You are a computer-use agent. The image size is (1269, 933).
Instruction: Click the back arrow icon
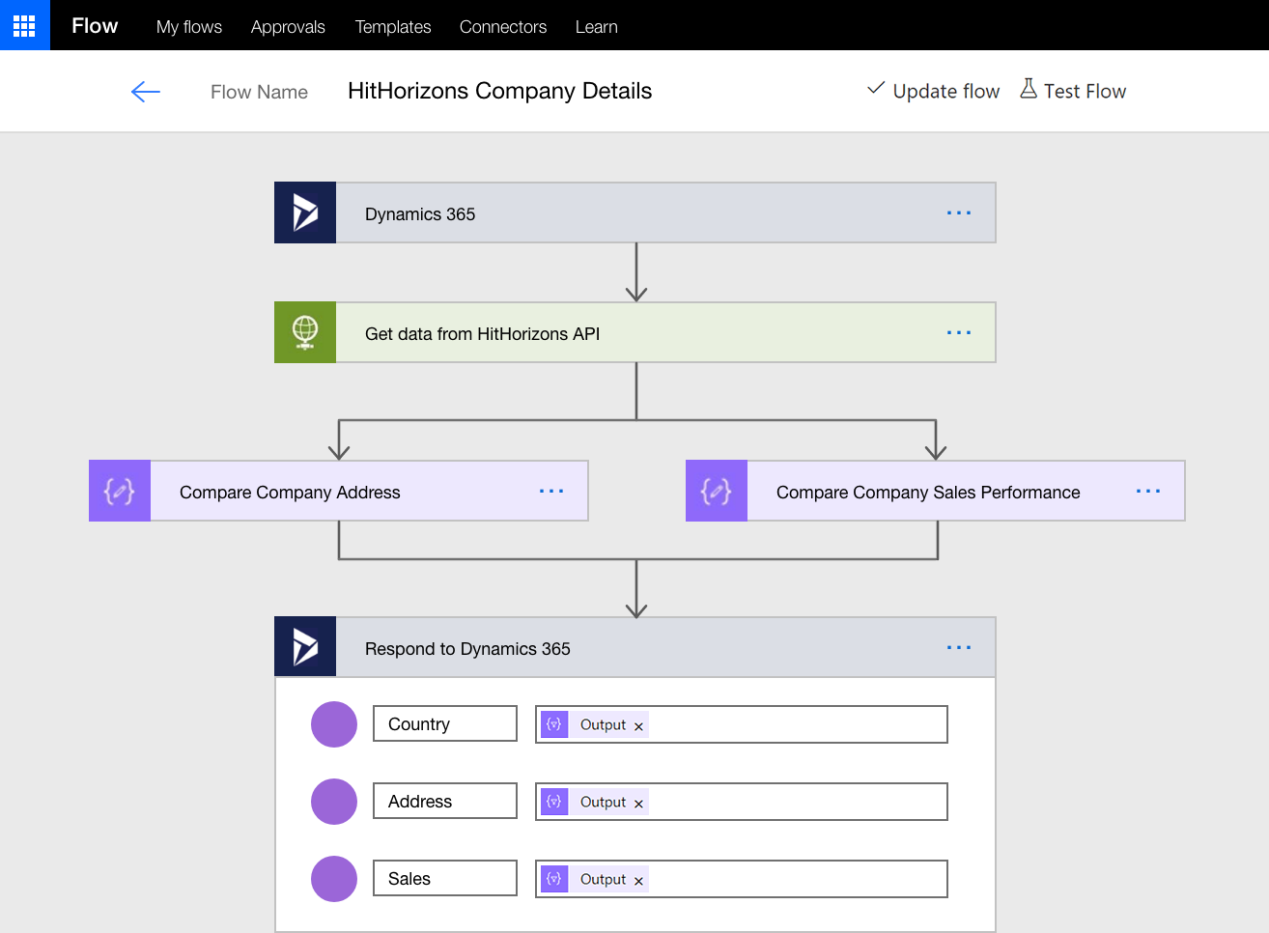[x=145, y=92]
